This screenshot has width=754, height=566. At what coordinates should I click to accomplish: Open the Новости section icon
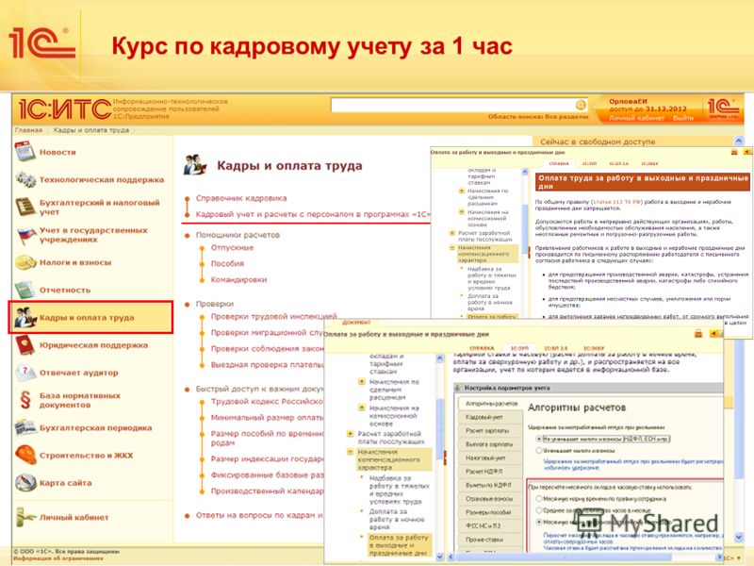[25, 152]
